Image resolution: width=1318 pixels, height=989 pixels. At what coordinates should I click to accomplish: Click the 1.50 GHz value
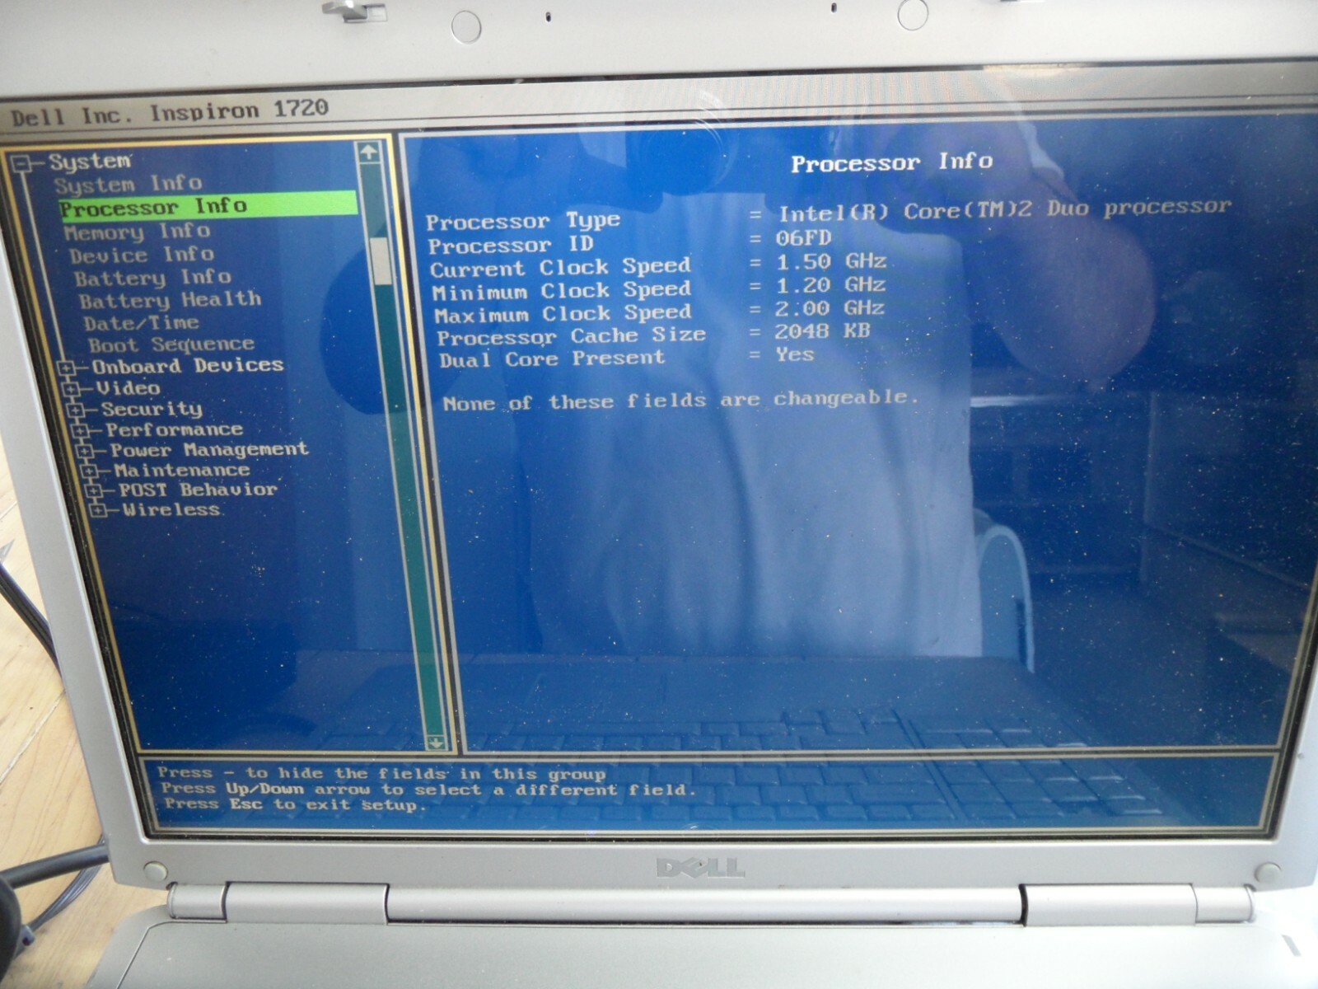point(831,262)
